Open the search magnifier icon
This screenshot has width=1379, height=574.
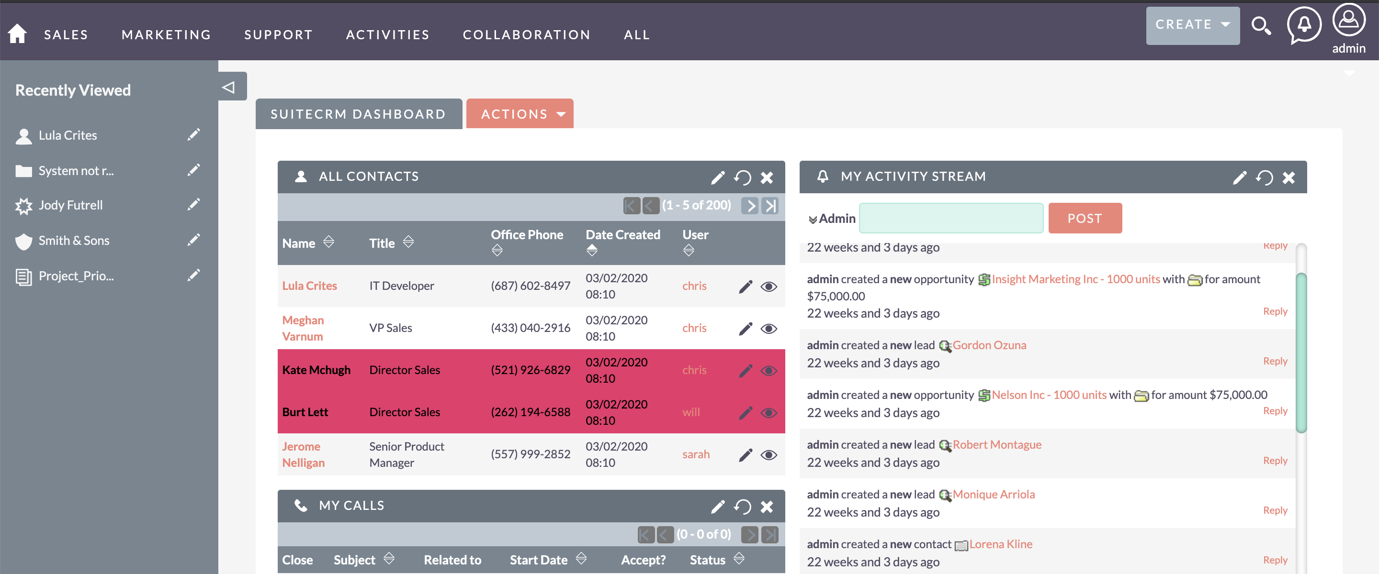pos(1262,26)
